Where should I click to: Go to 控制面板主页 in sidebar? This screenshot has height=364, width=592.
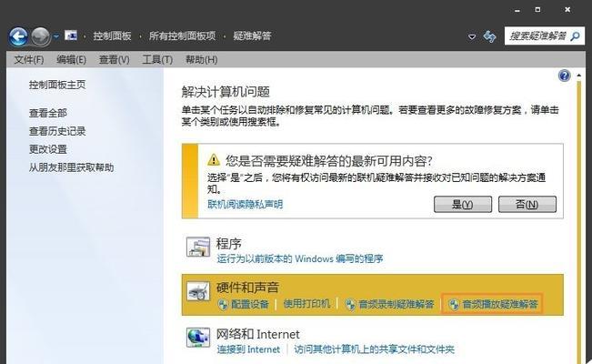(x=57, y=85)
